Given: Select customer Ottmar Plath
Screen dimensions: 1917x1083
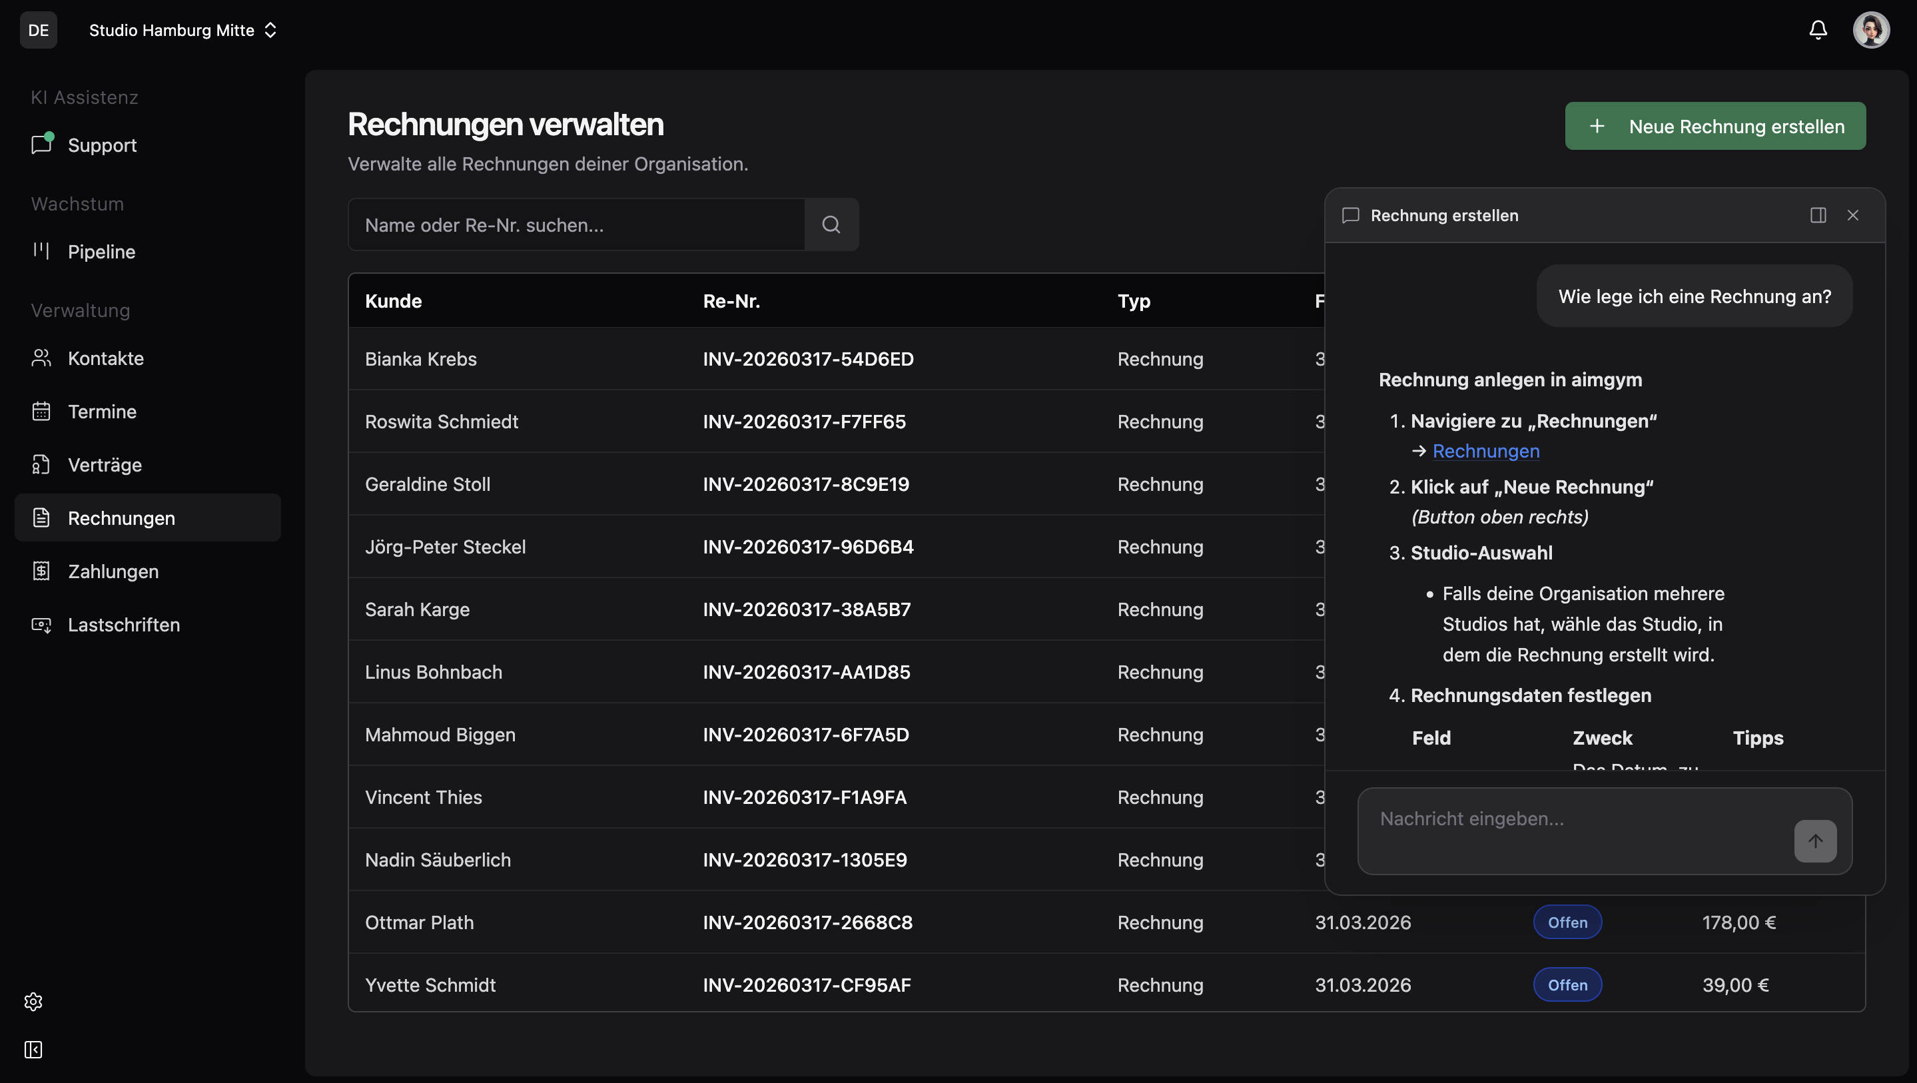Looking at the screenshot, I should coord(419,922).
